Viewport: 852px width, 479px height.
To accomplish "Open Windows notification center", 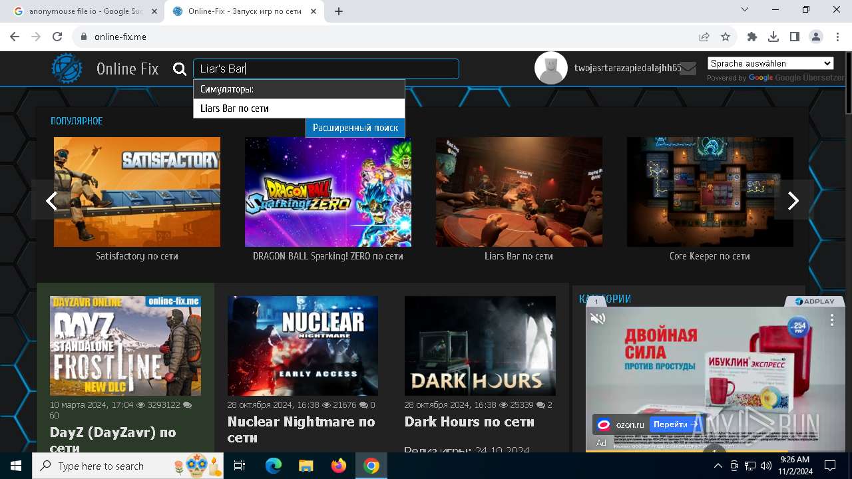I will coord(830,466).
